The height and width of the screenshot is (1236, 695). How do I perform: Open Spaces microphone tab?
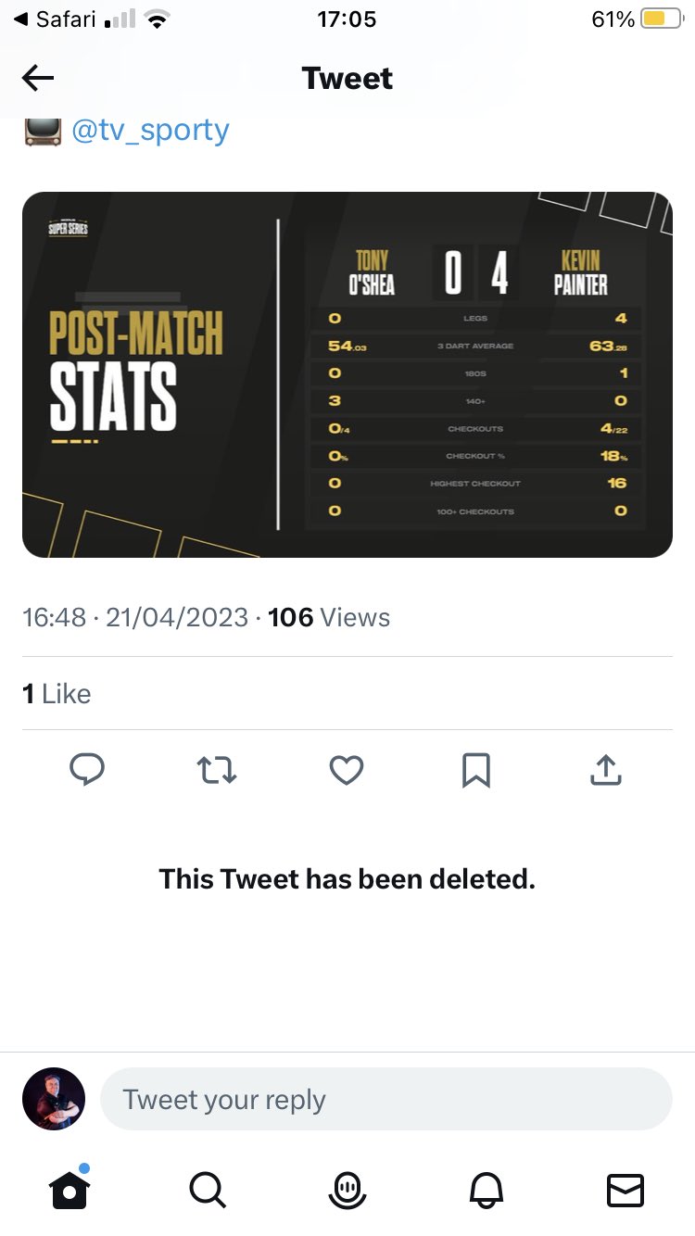coord(347,1187)
